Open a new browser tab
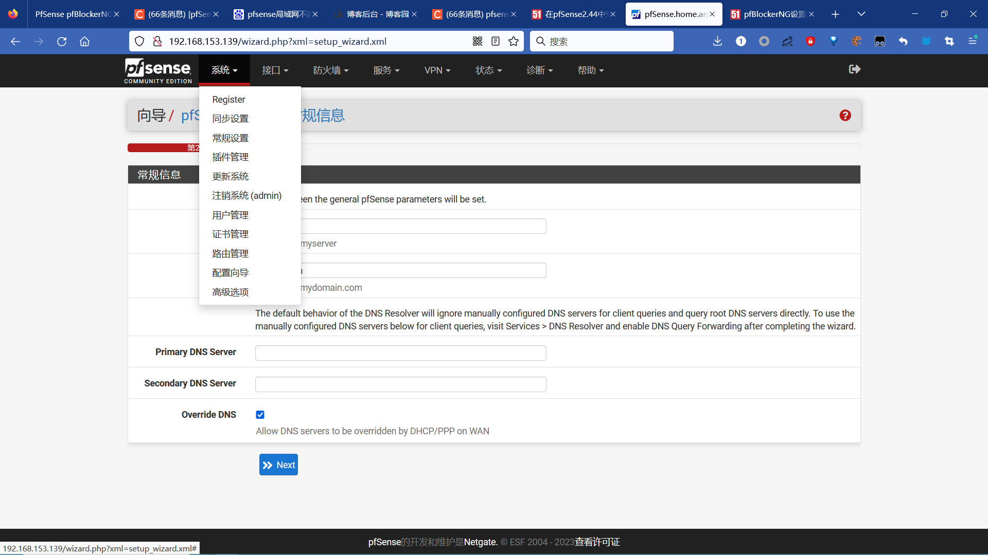Screen dimensions: 988x555 coord(835,14)
